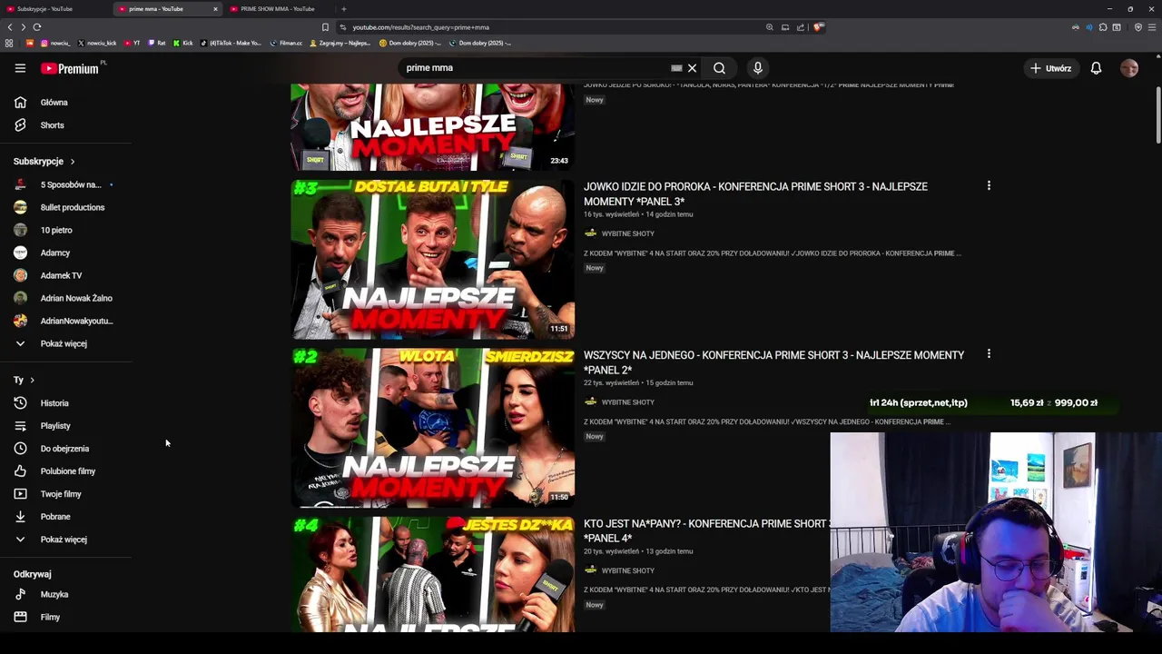This screenshot has width=1162, height=654.
Task: Start voice search with the microphone icon
Action: [x=758, y=68]
